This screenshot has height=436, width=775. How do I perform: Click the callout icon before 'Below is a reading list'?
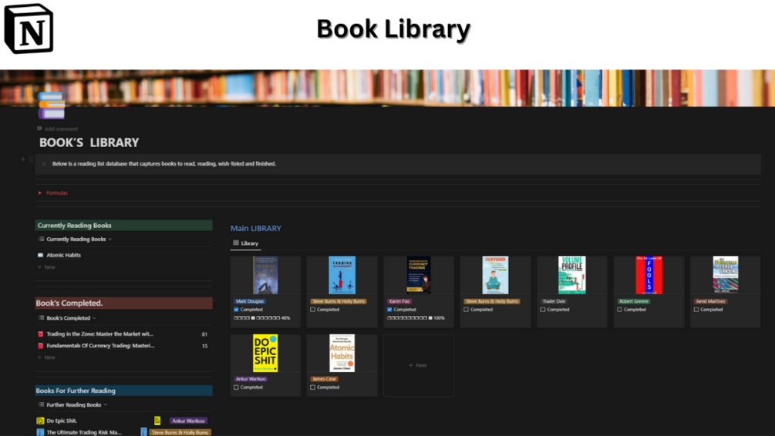tap(44, 164)
